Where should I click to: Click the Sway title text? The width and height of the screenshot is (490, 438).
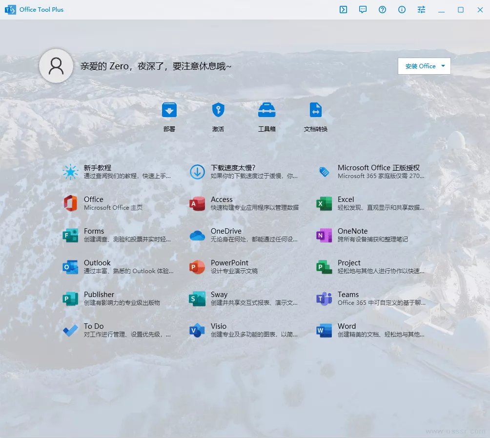tap(219, 295)
